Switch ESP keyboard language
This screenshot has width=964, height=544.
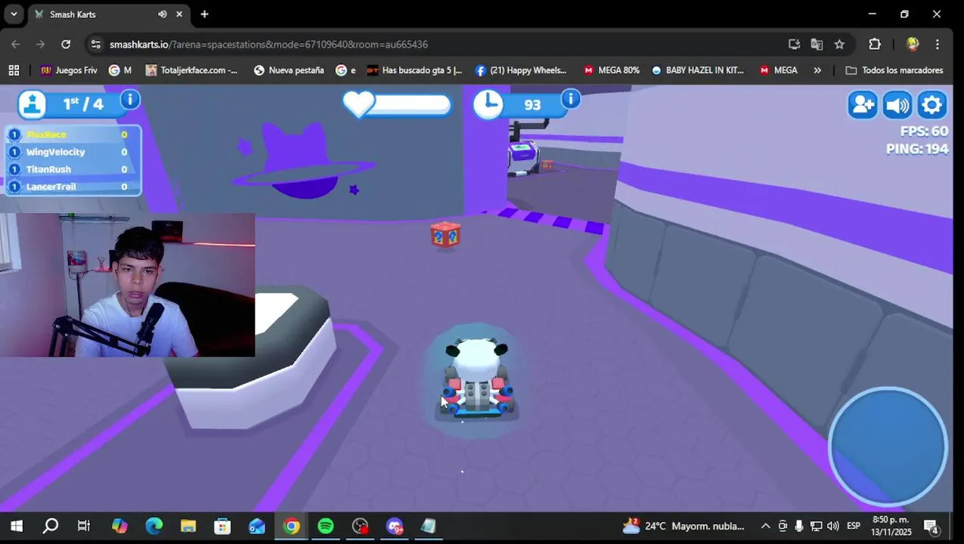pos(854,527)
